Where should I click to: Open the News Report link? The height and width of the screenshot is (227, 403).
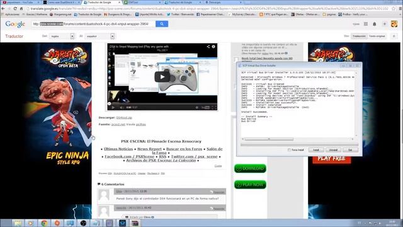150,149
